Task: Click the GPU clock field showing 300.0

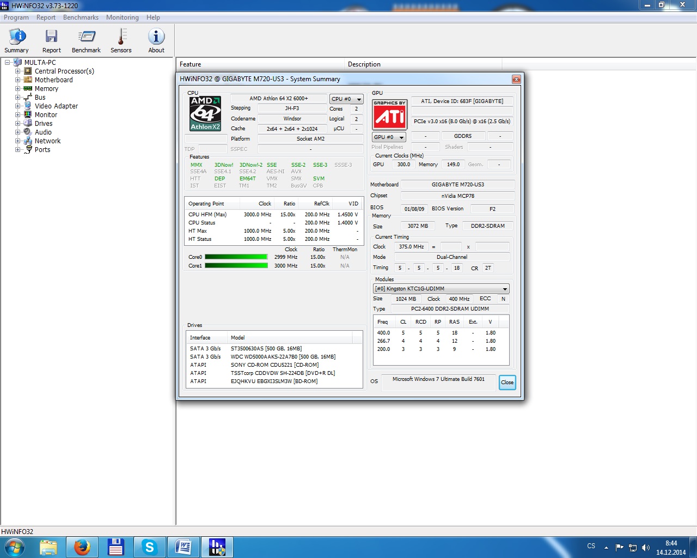Action: [x=403, y=164]
